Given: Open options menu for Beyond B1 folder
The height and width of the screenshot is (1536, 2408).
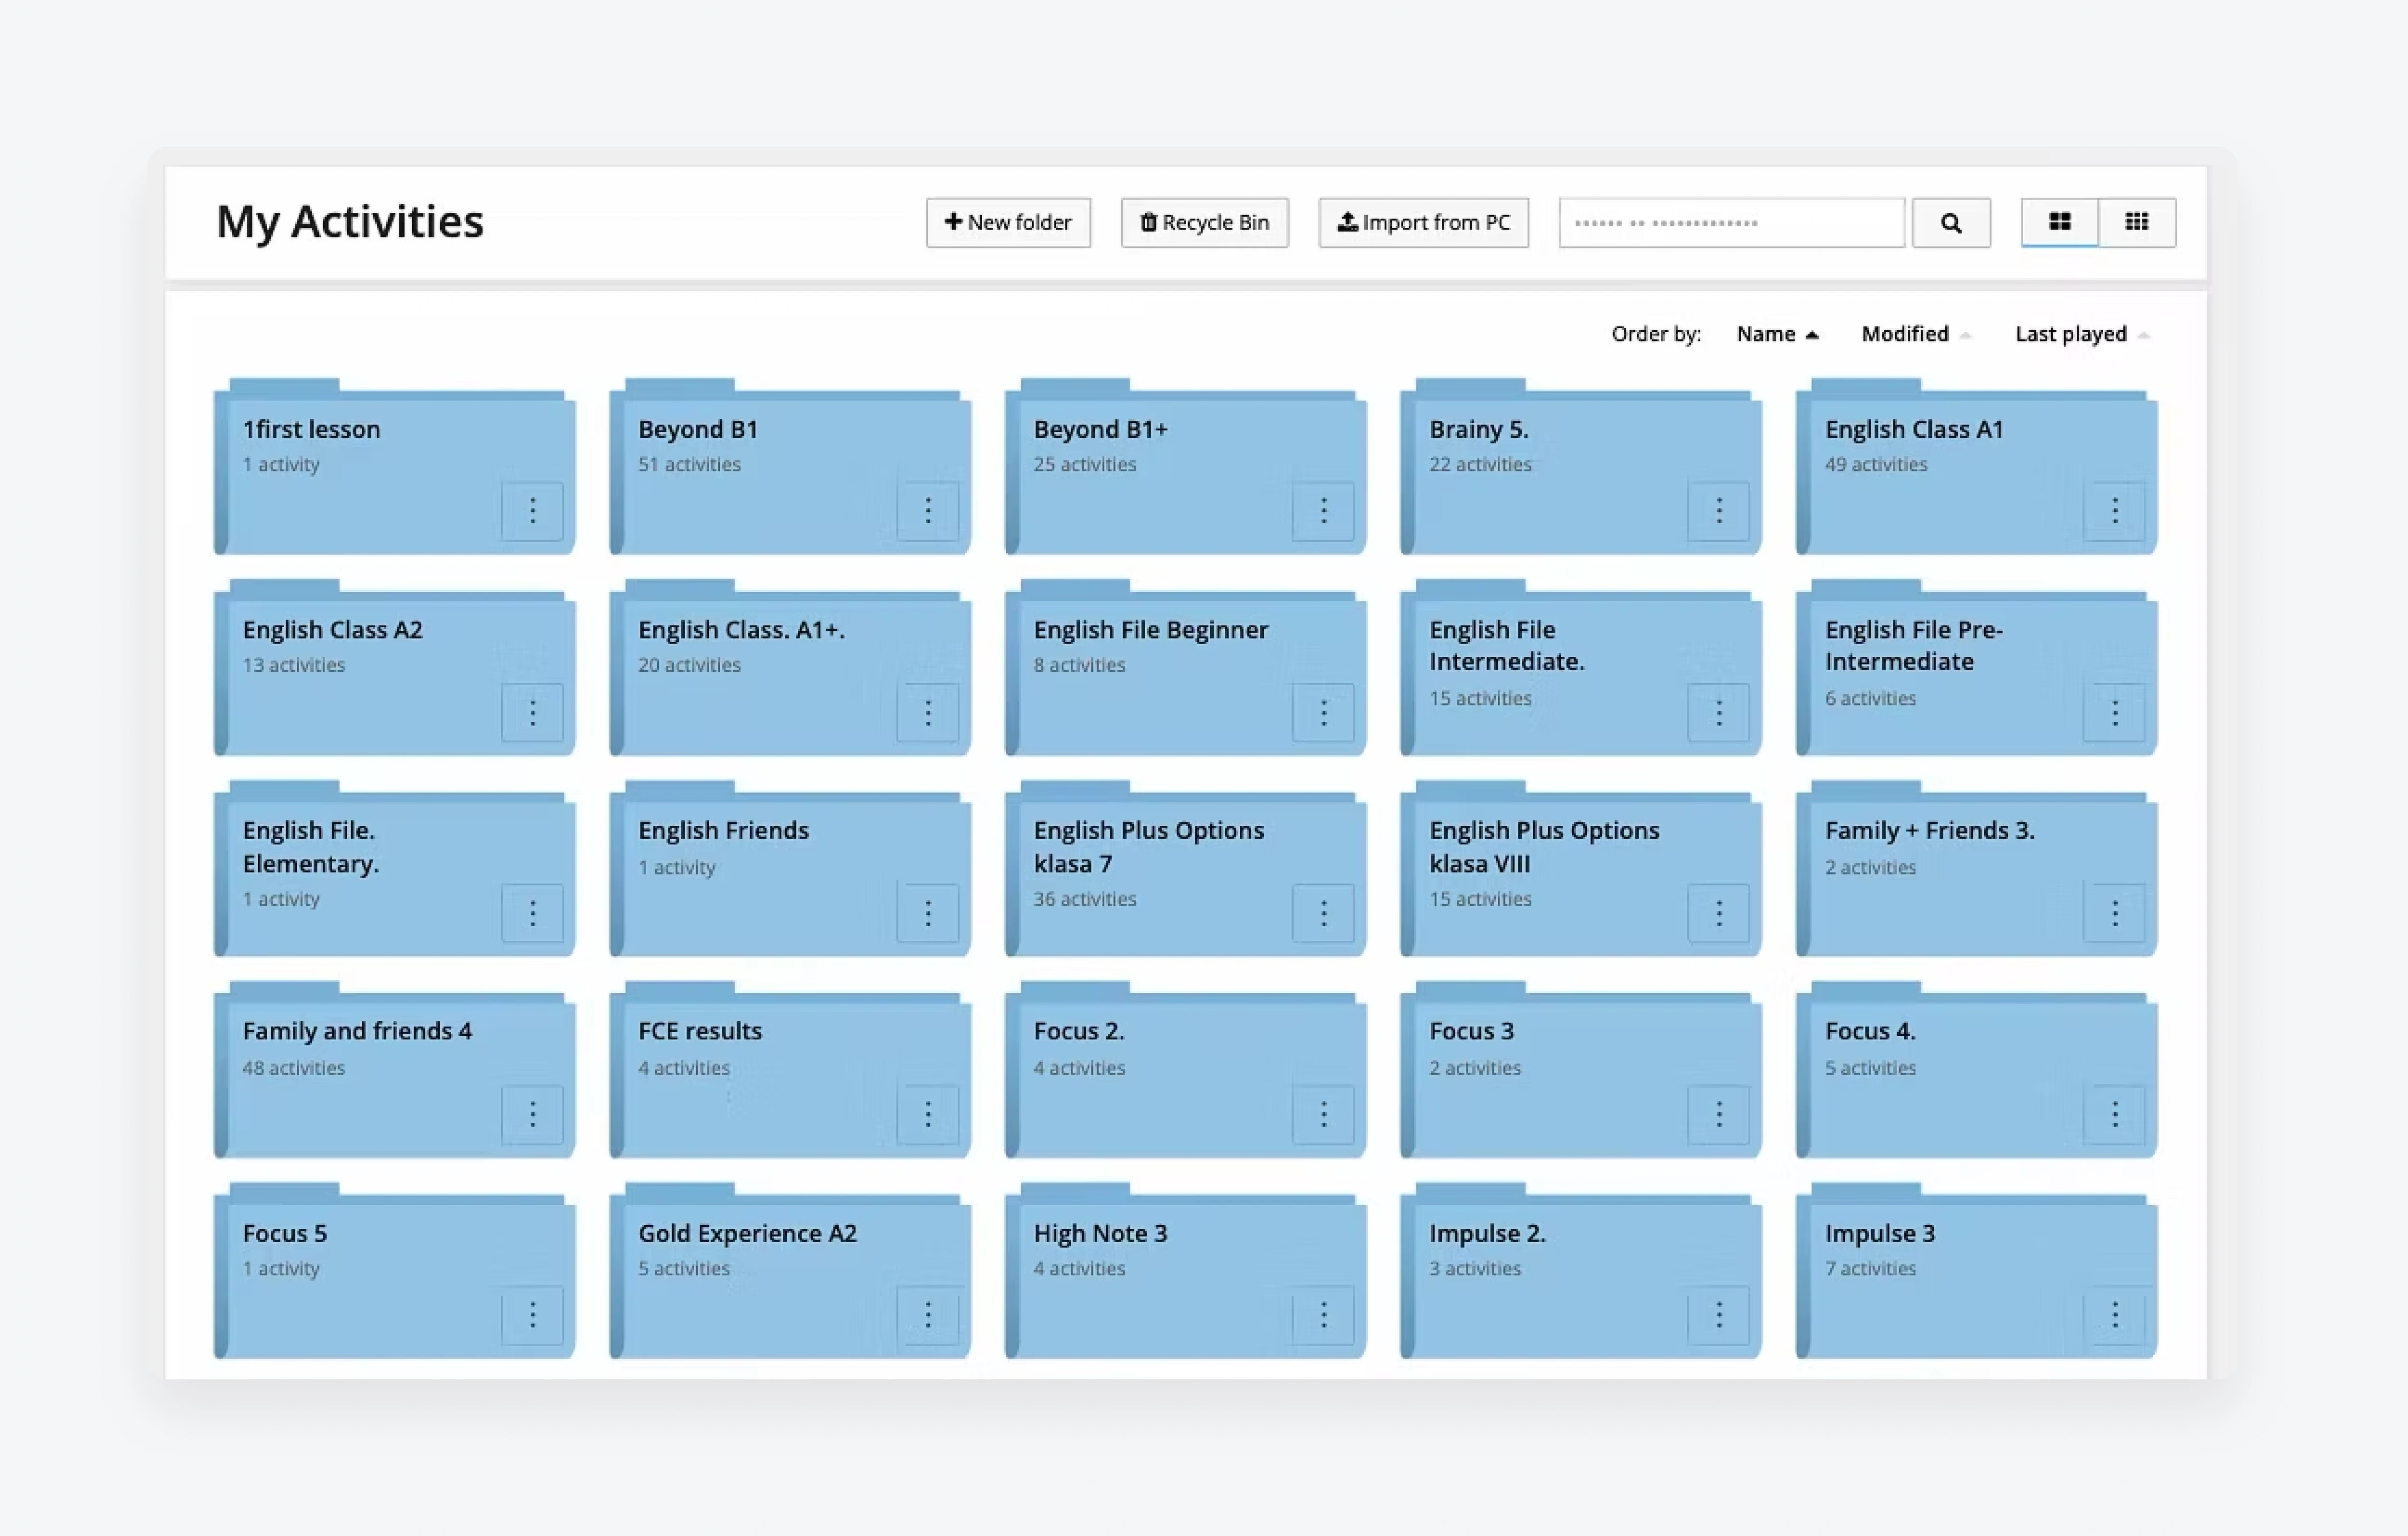Looking at the screenshot, I should coord(928,511).
